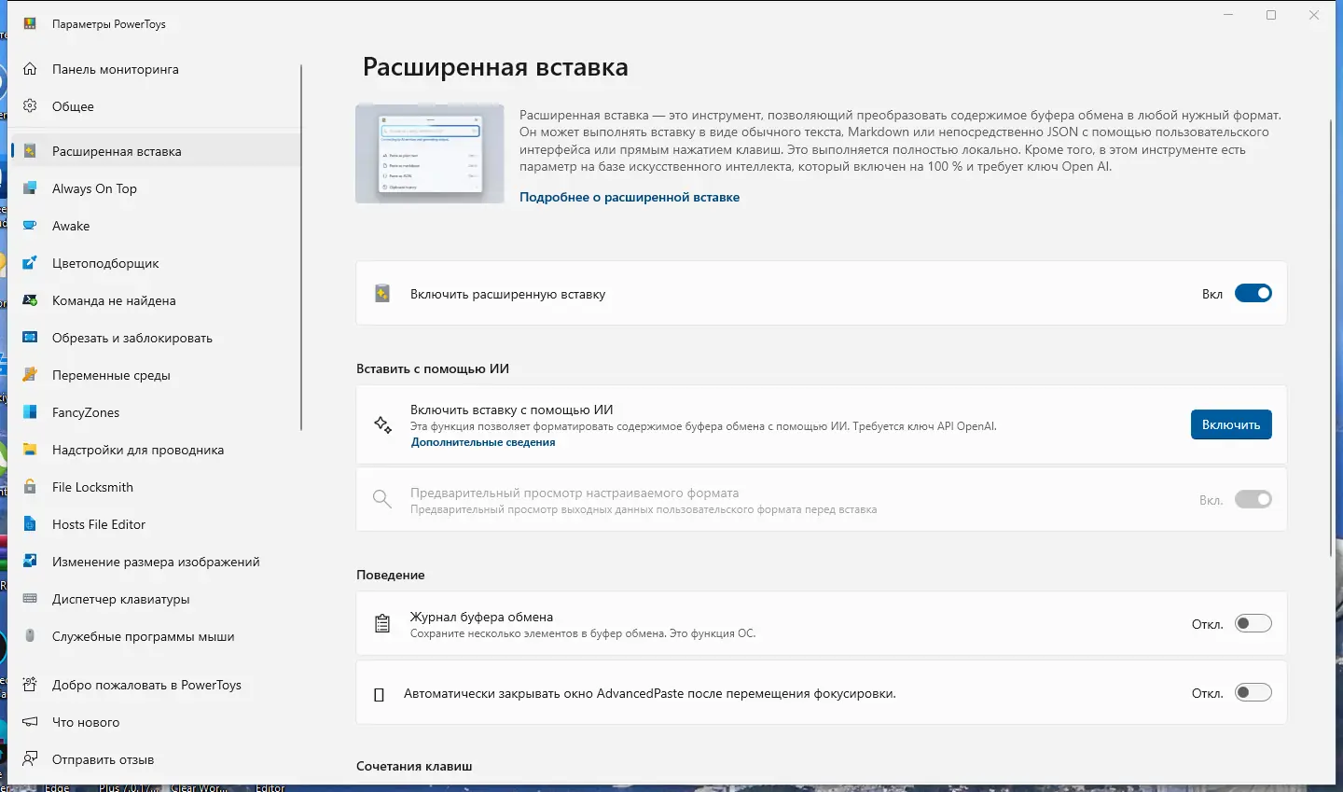
Task: Select 'File Locksmith' sidebar label
Action: [x=92, y=488]
